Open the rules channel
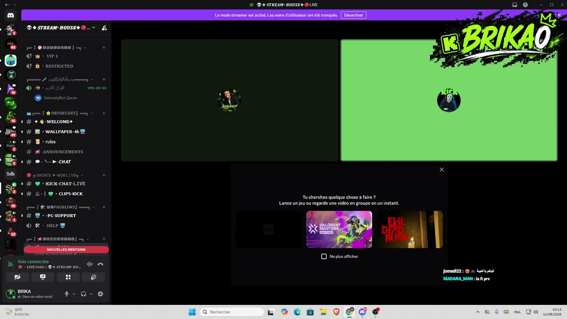Screen dimensions: 567x319 pos(66,142)
